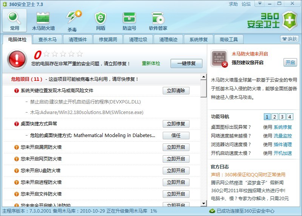Open 腾讯网公然捏造 news item
Image resolution: width=302 pixels, height=216 pixels.
pyautogui.click(x=247, y=183)
